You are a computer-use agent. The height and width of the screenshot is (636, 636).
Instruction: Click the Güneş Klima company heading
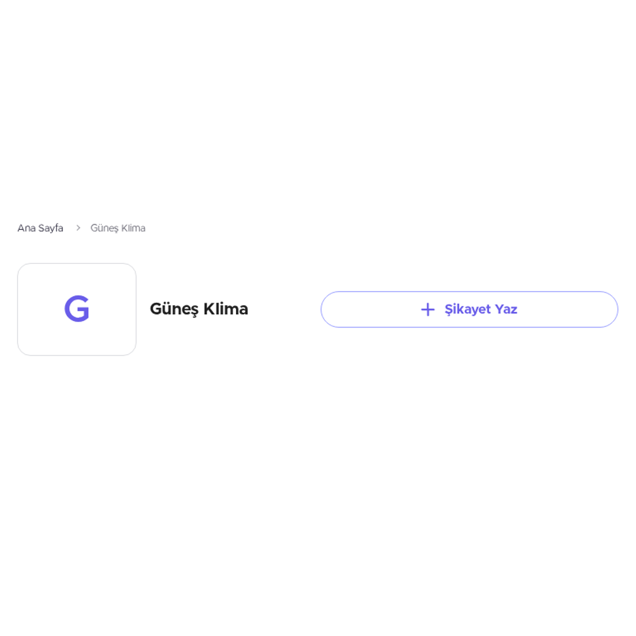click(199, 309)
